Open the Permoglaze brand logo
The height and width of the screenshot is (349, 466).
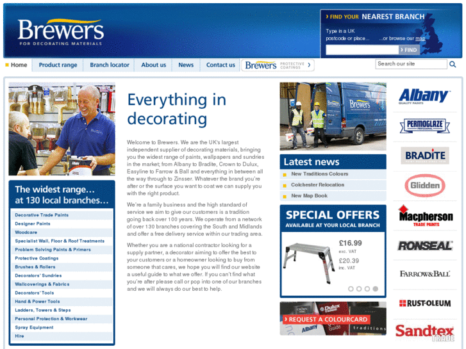point(424,126)
